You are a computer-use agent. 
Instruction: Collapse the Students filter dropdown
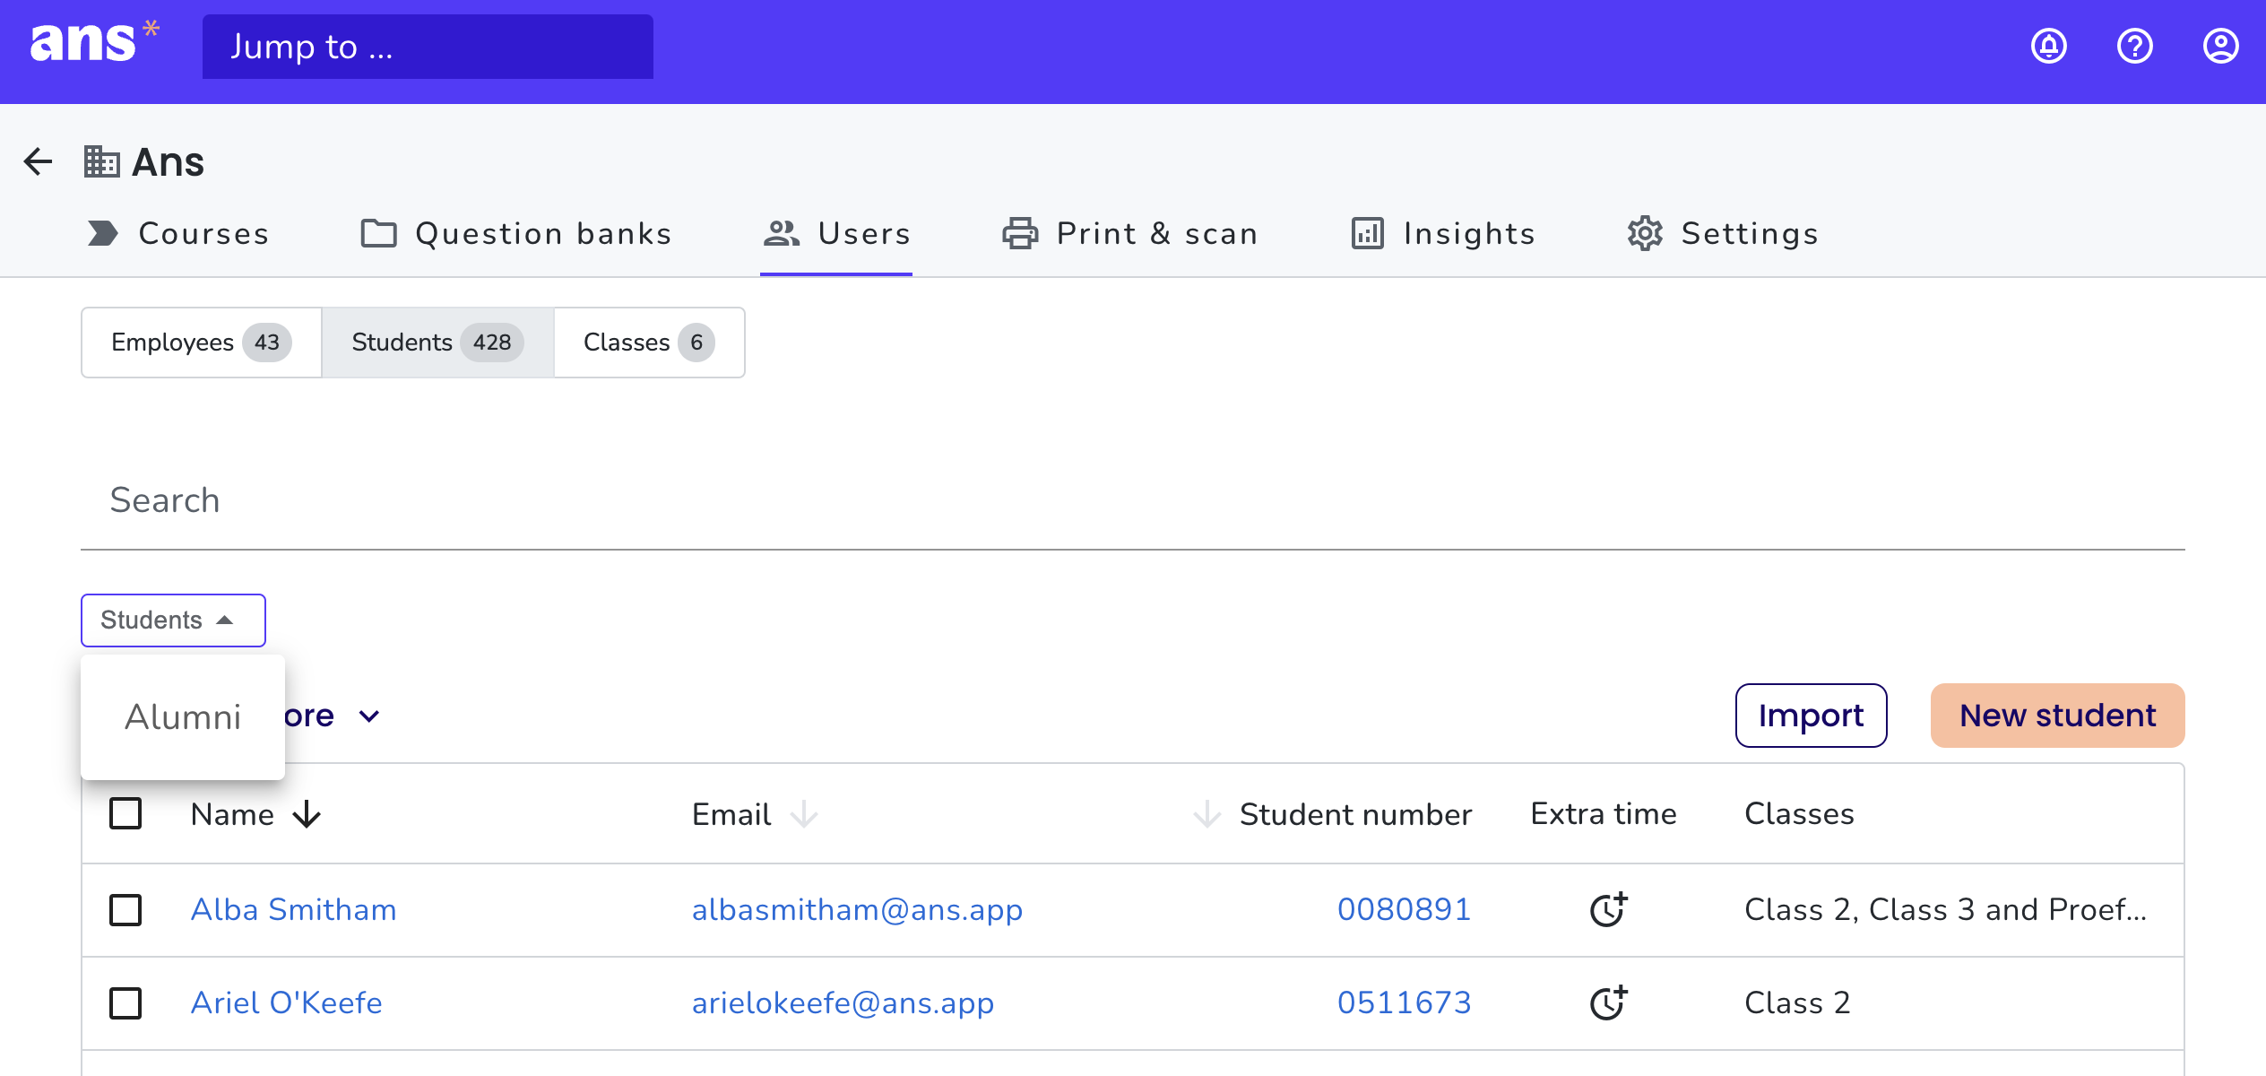coord(173,620)
